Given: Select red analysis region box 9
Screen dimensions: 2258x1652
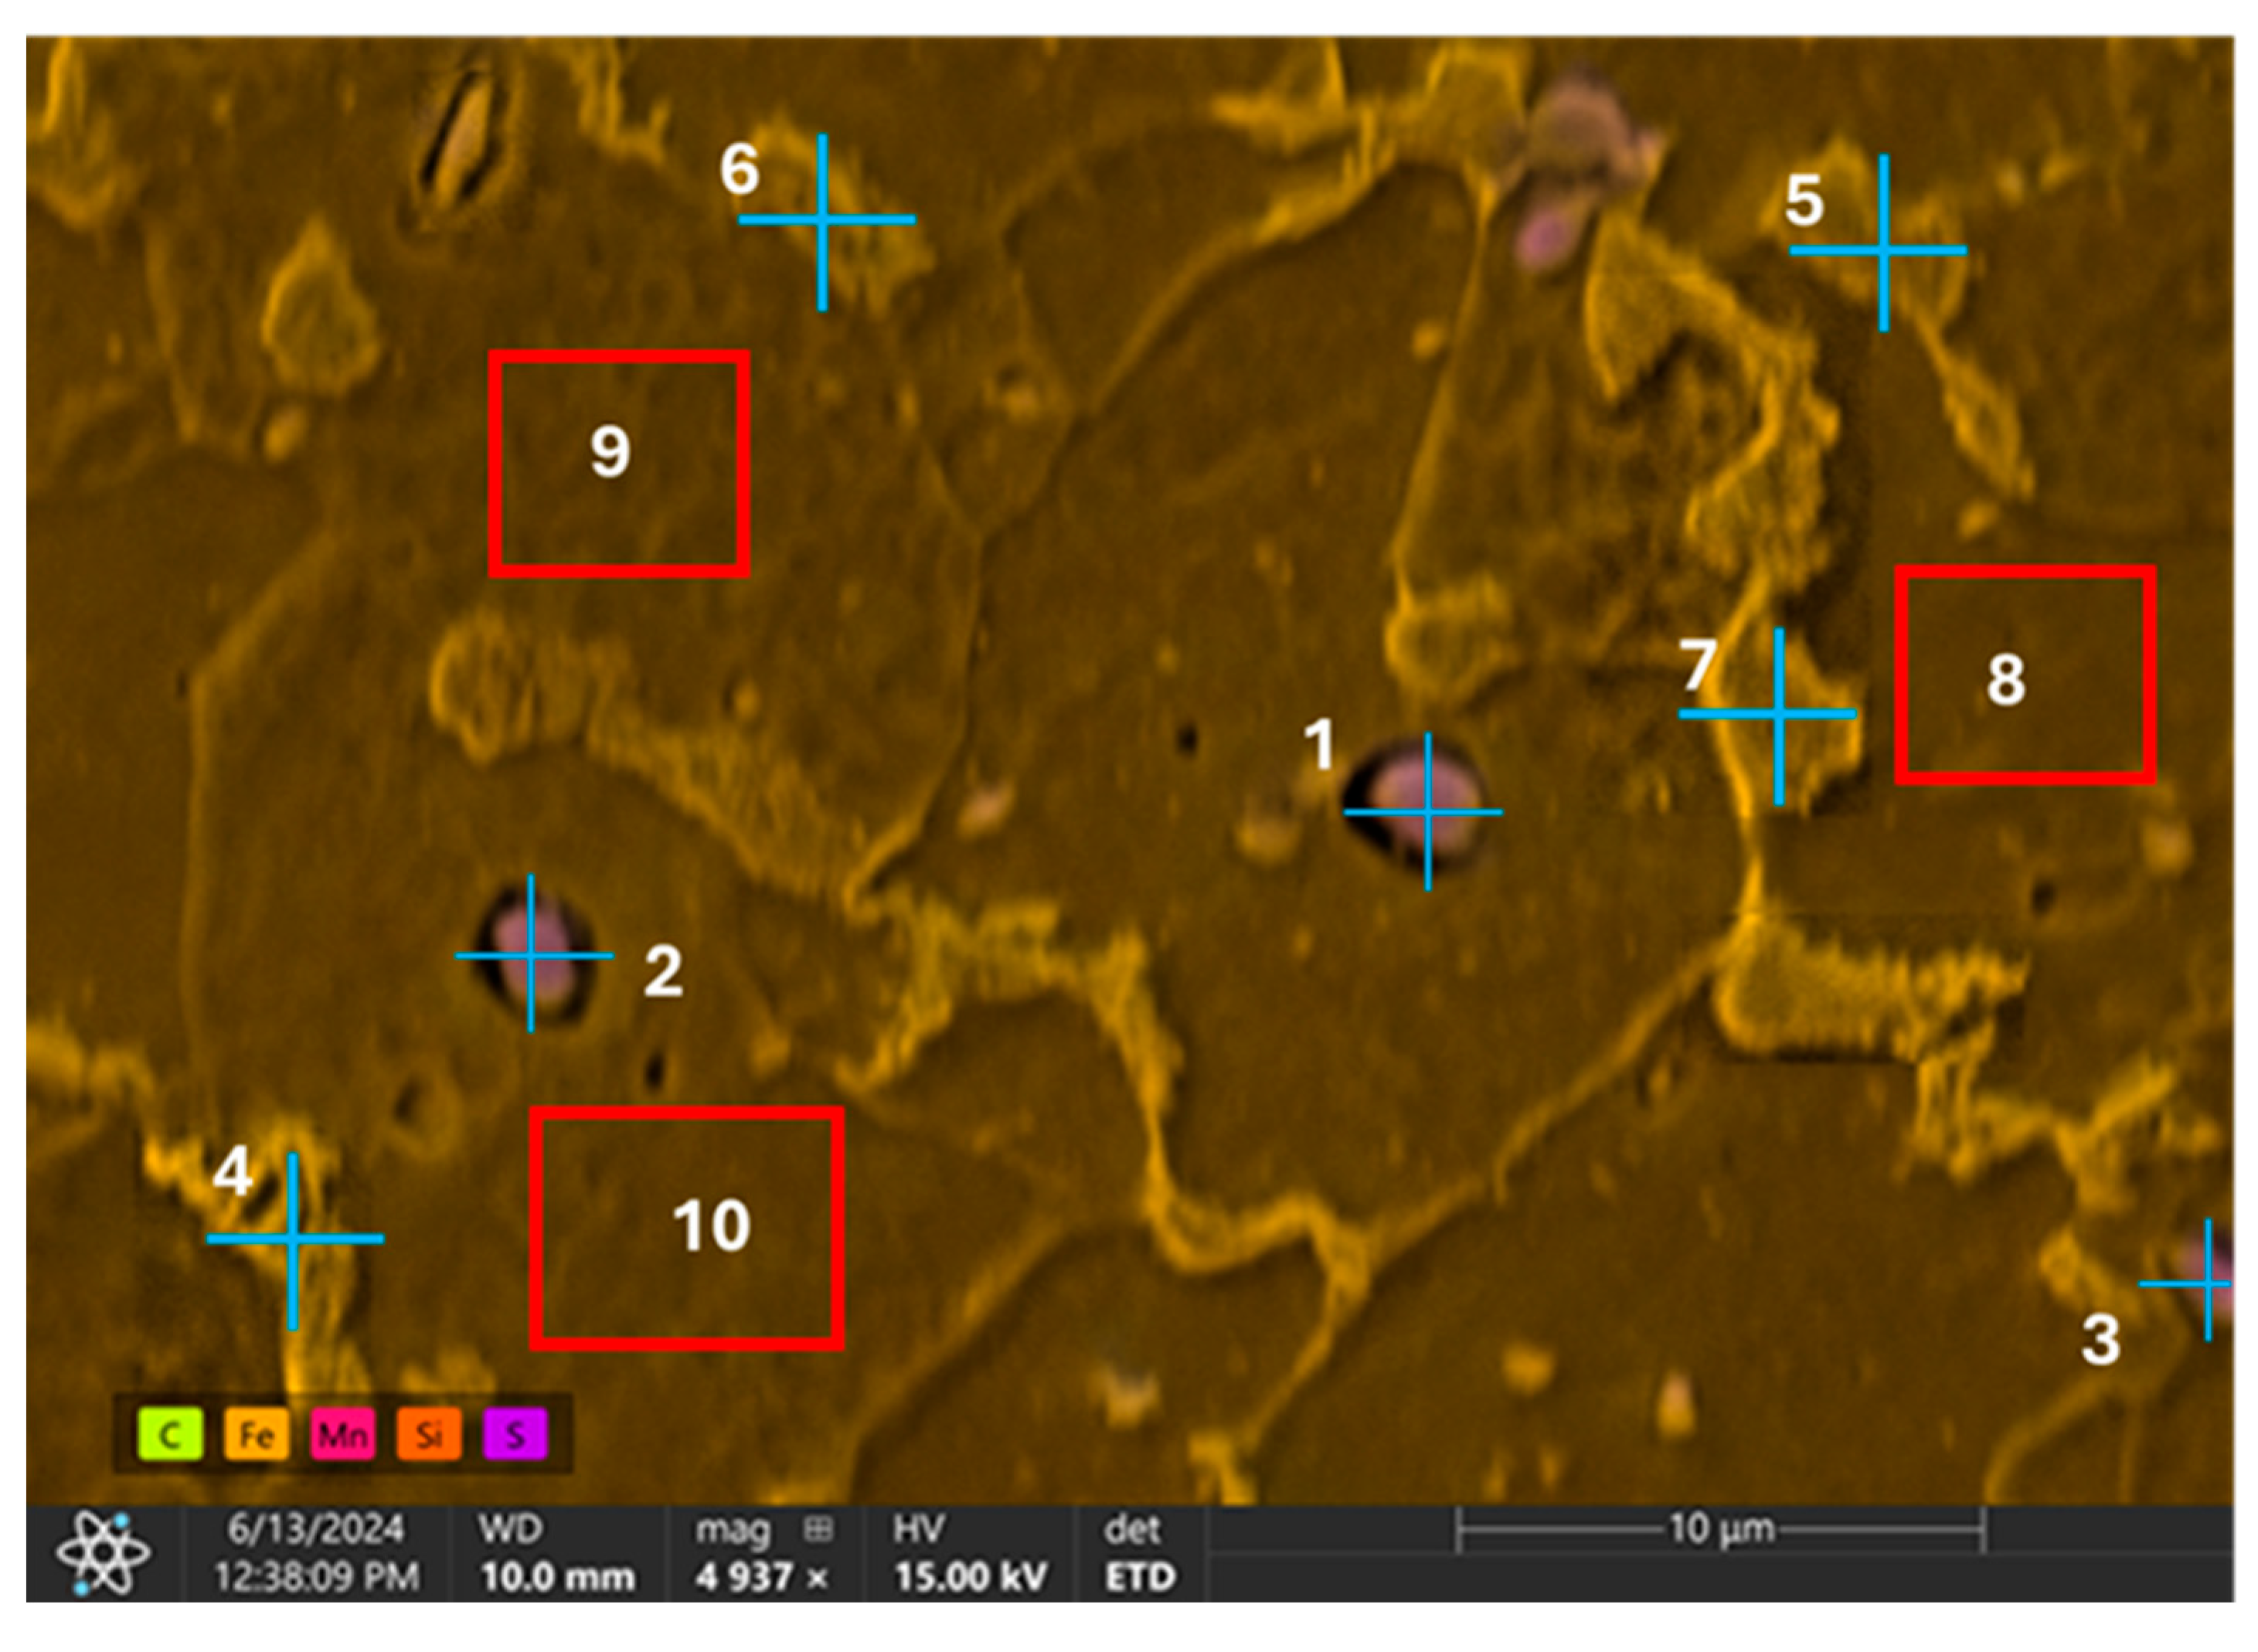Looking at the screenshot, I should tap(619, 463).
